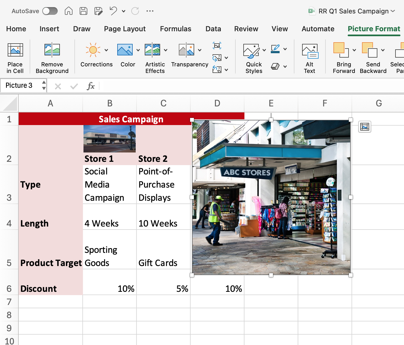Click the Reset Picture icon

point(217,69)
